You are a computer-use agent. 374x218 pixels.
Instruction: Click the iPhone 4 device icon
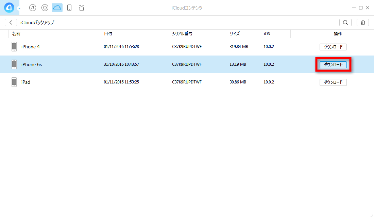(14, 47)
